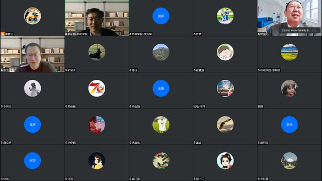The height and width of the screenshot is (181, 322).
Task: Click muted mic icon beside 梁金艳 label
Action: 130,106
